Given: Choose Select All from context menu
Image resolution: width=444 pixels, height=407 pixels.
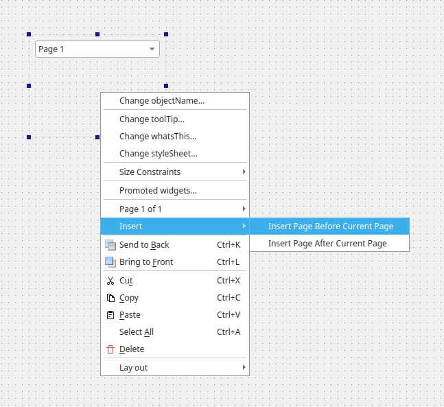Looking at the screenshot, I should 137,332.
